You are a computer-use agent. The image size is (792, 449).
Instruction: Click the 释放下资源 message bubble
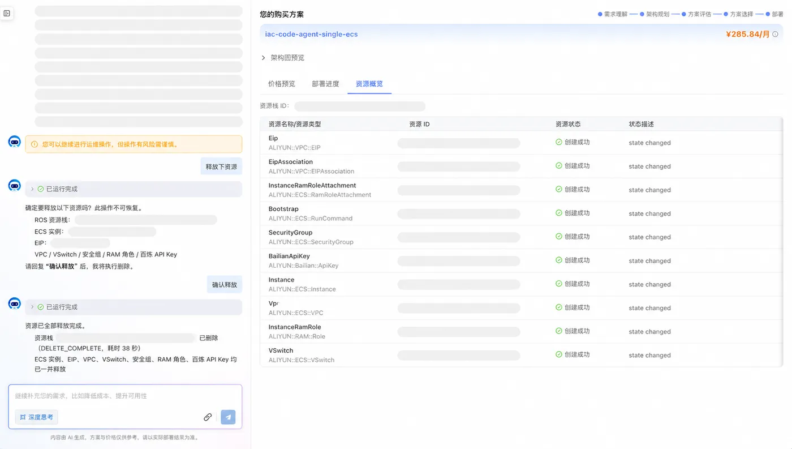(221, 166)
